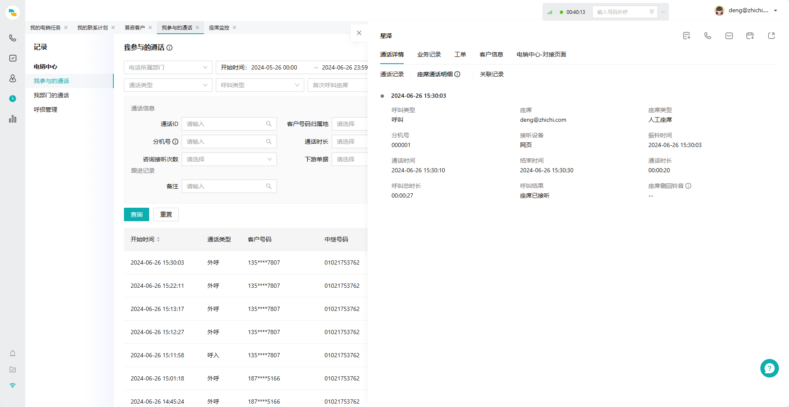789x407 pixels.
Task: Open the customers sidebar icon
Action: pyautogui.click(x=13, y=78)
